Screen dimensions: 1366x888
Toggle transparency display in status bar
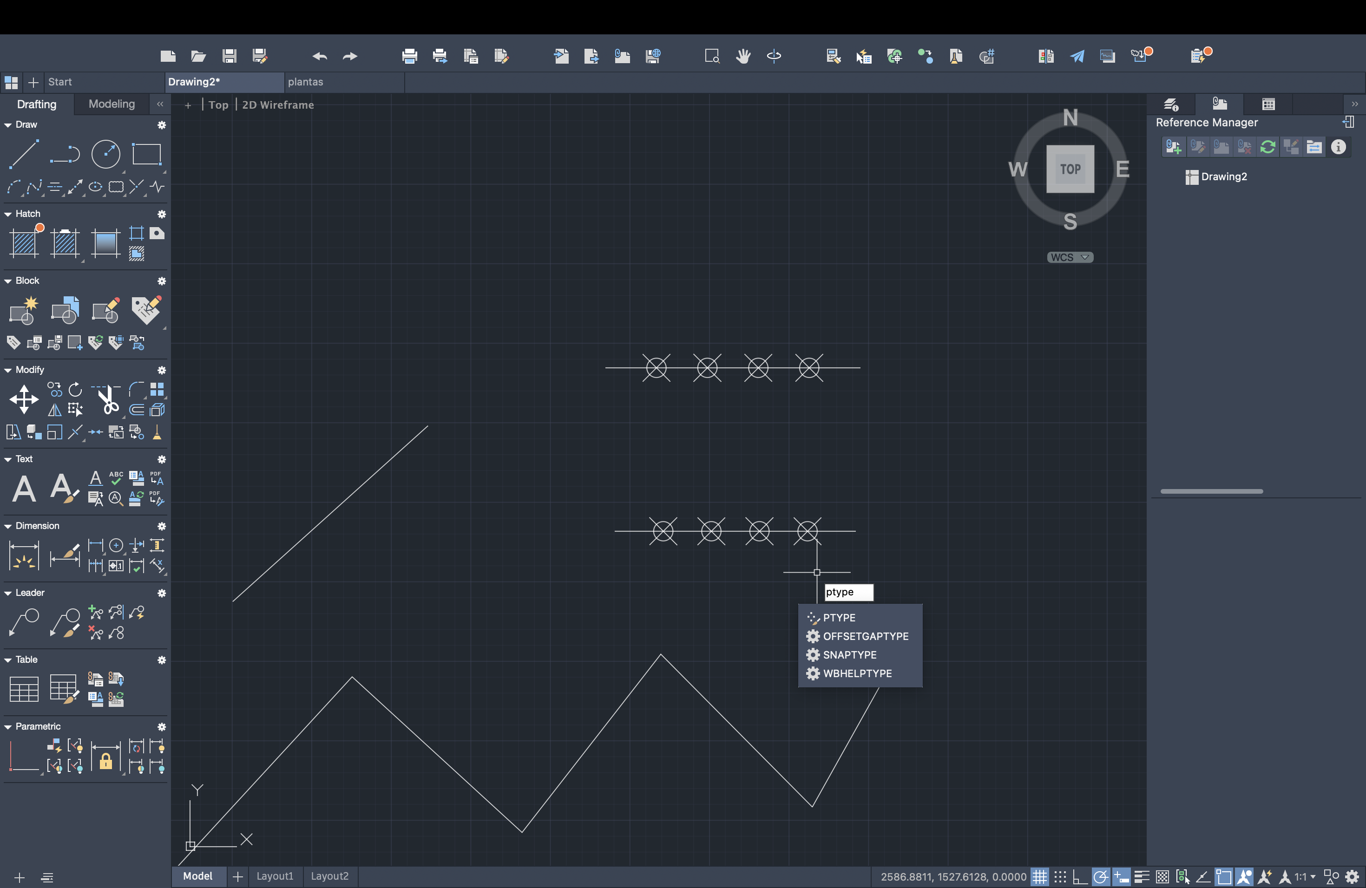click(x=1162, y=877)
